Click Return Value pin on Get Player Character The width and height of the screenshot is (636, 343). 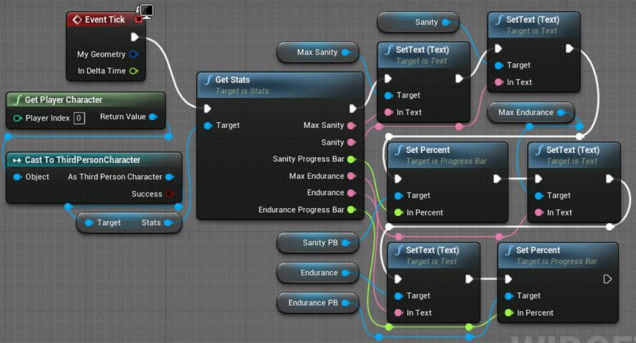153,117
